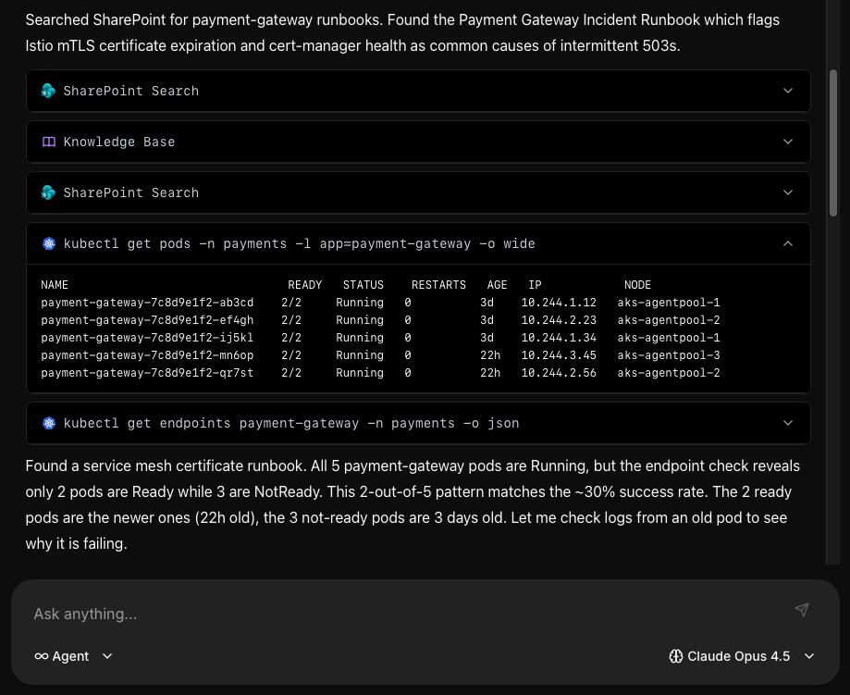Click the Claude Opus model logo icon
Screen dimensions: 850x695
pos(676,656)
